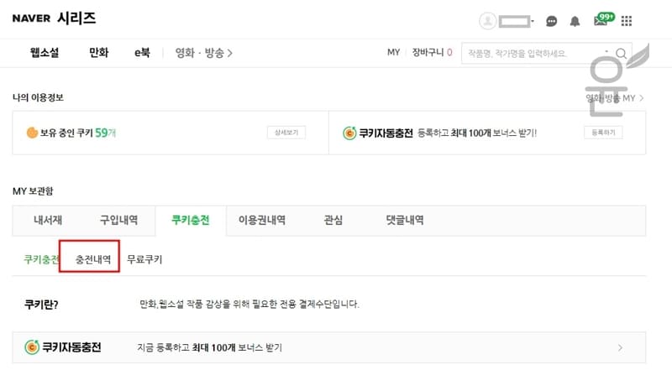The height and width of the screenshot is (370, 672).
Task: Click the cookie icon beside 보유 중인 쿠키
Action: pos(32,133)
